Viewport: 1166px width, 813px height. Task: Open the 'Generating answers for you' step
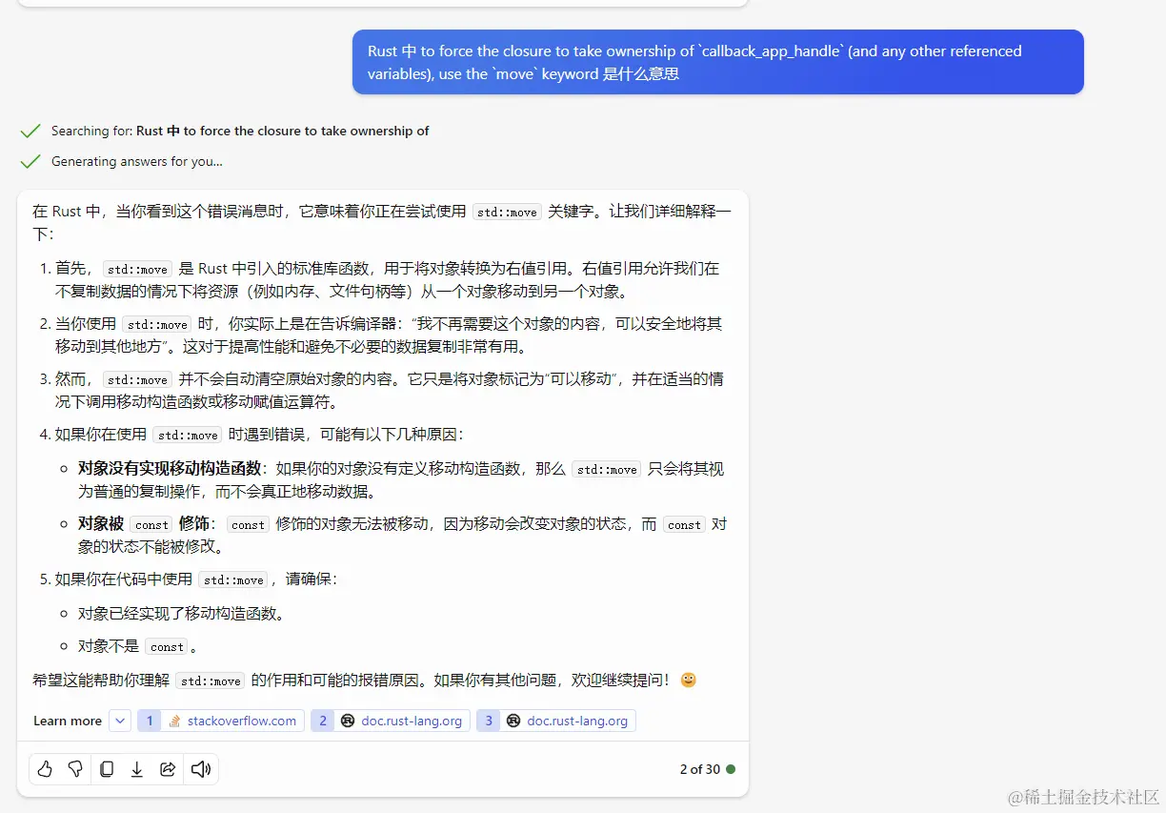[x=139, y=161]
